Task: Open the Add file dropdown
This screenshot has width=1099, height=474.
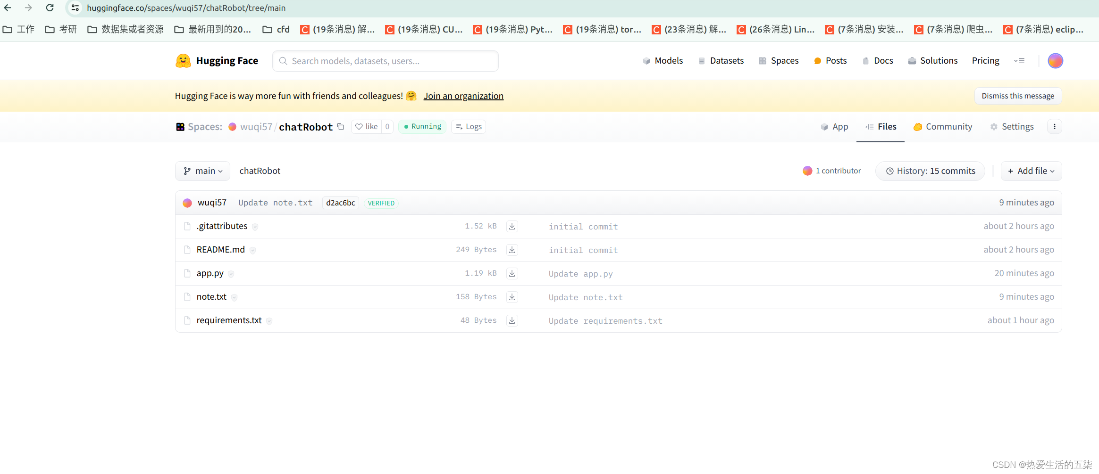Action: (1031, 171)
